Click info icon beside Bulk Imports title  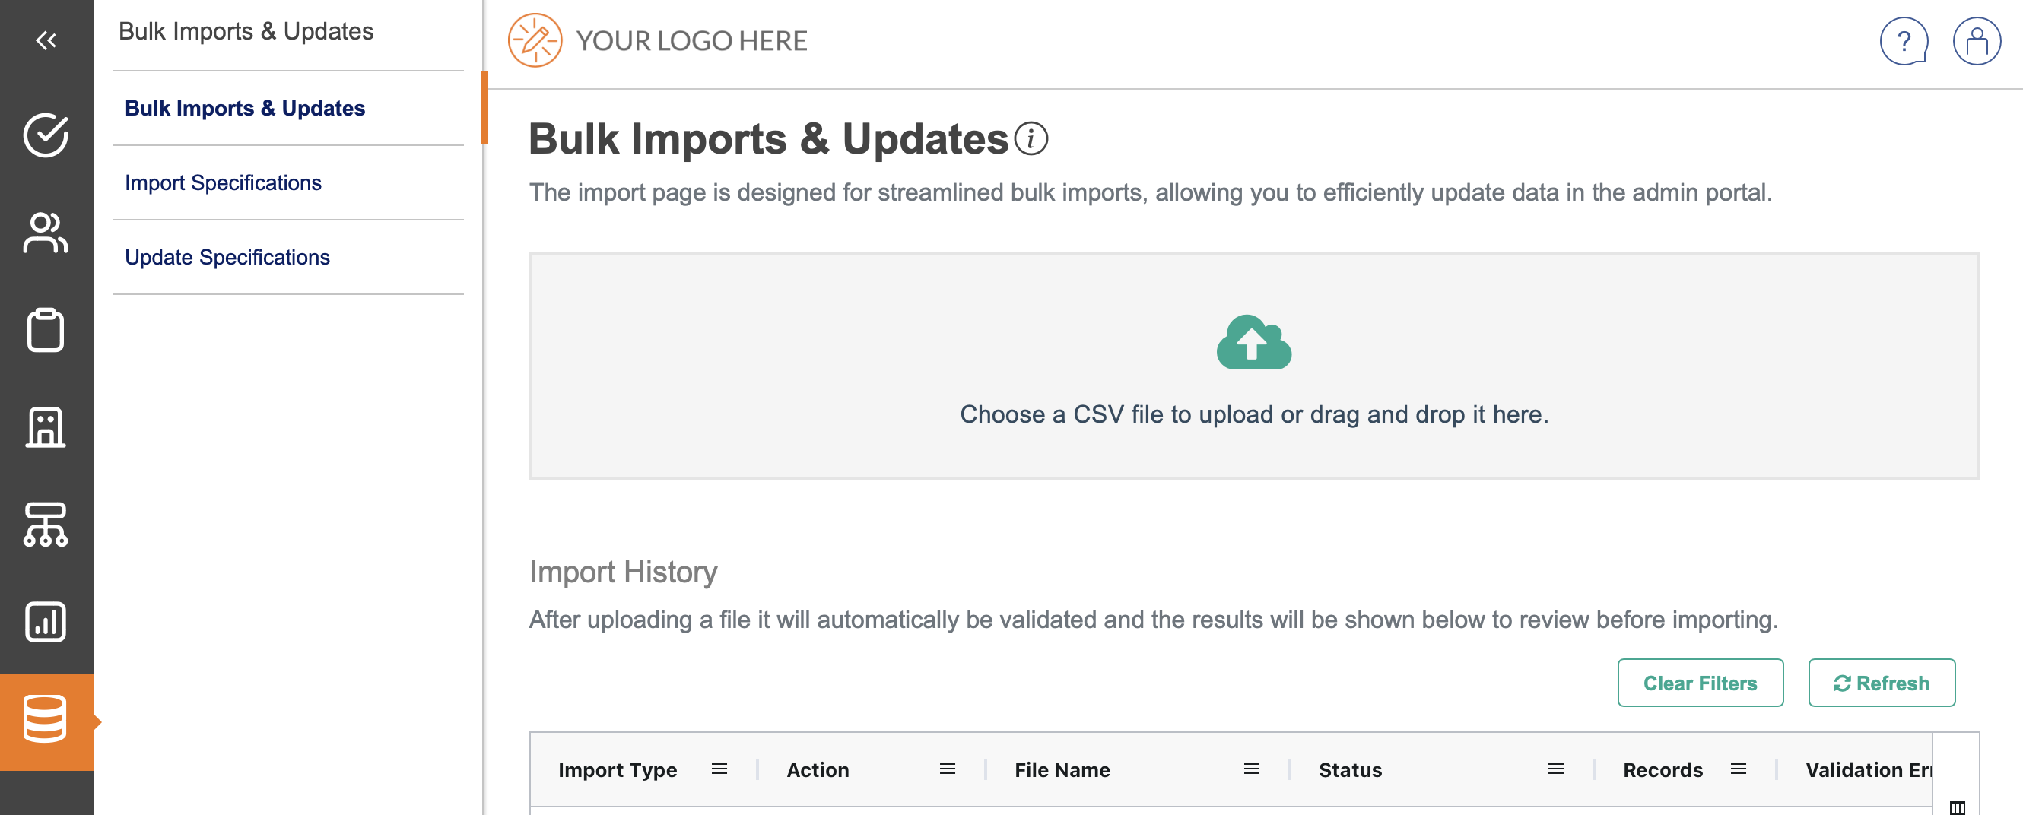1031,140
